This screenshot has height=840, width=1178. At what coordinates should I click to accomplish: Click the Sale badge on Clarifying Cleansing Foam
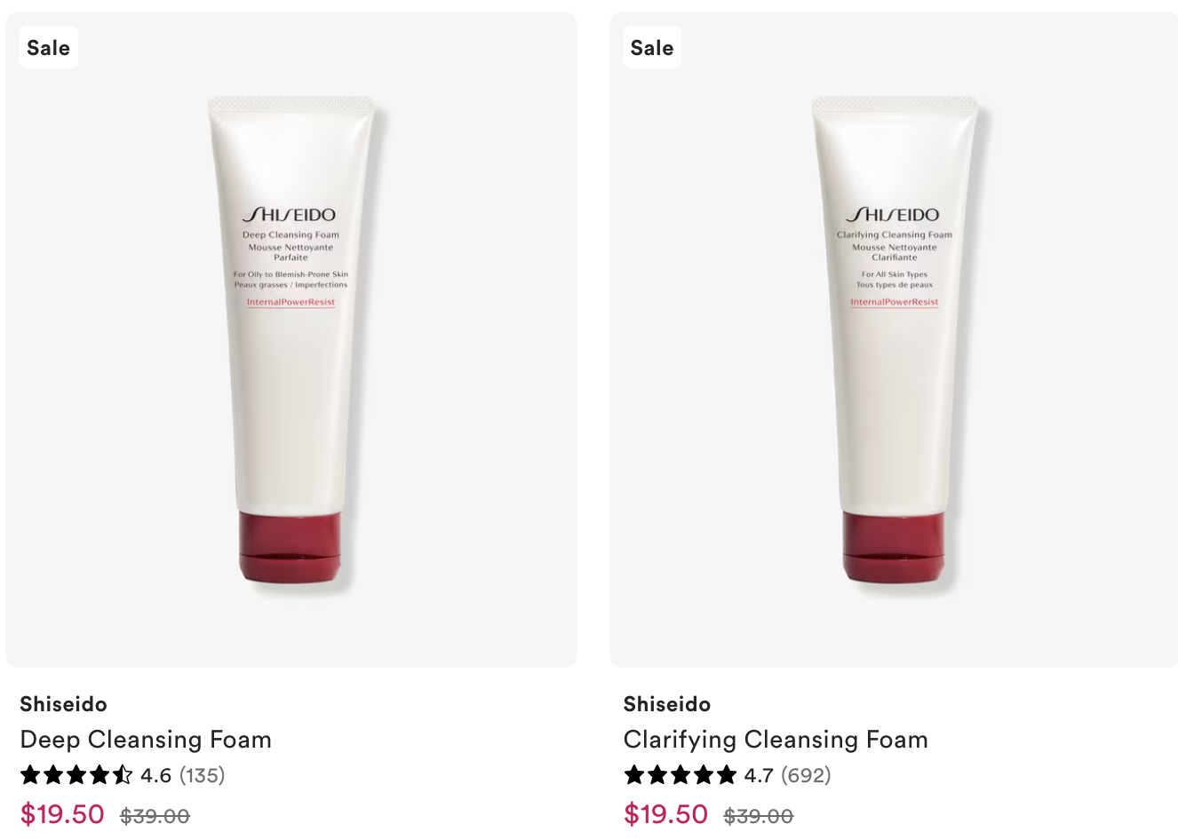click(652, 48)
